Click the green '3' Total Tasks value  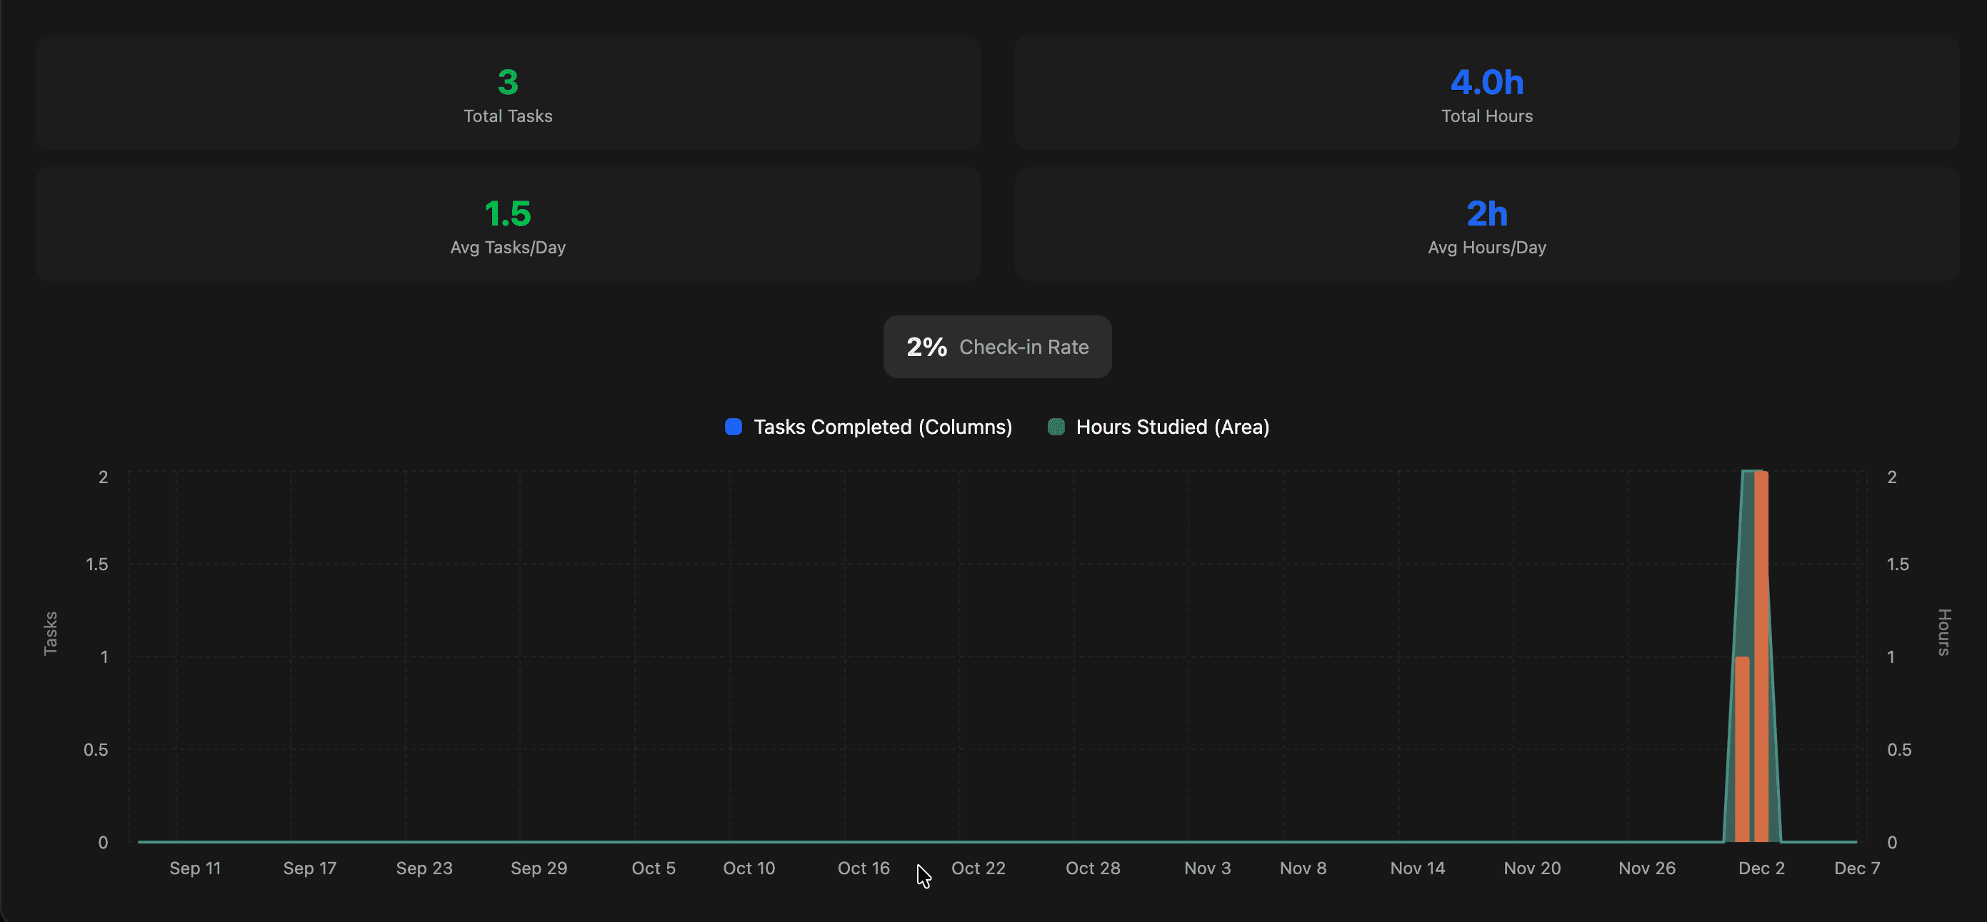[508, 83]
